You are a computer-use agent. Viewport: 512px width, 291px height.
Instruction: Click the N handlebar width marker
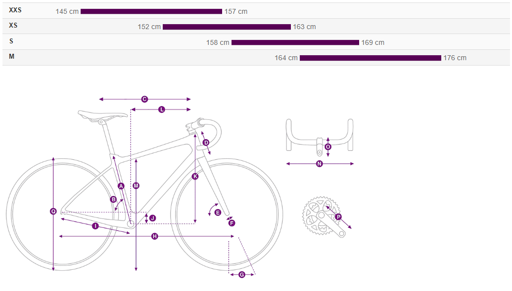tap(319, 164)
